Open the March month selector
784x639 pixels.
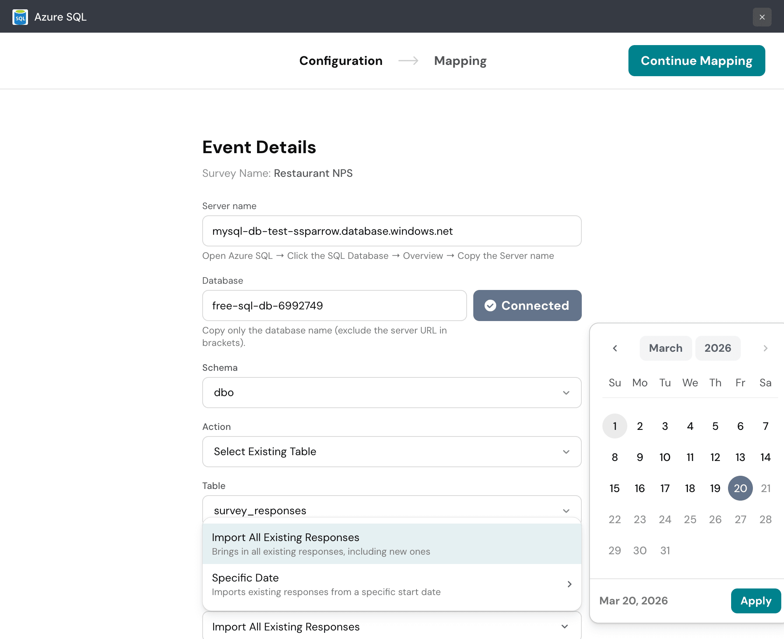[665, 348]
